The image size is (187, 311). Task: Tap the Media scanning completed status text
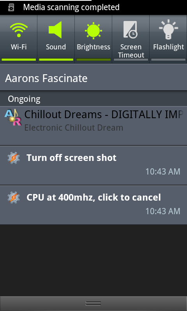coord(71,7)
